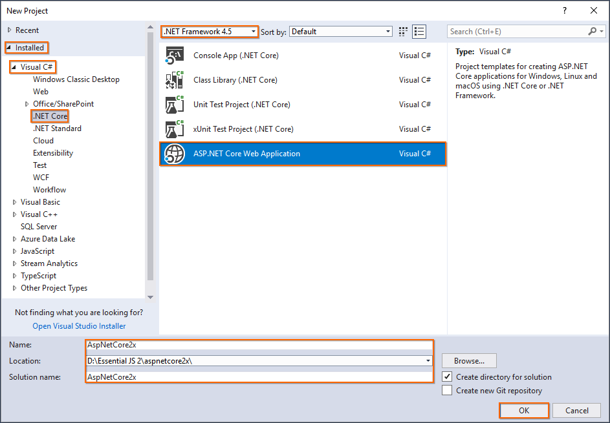Select the Test category
The width and height of the screenshot is (610, 423).
[39, 165]
